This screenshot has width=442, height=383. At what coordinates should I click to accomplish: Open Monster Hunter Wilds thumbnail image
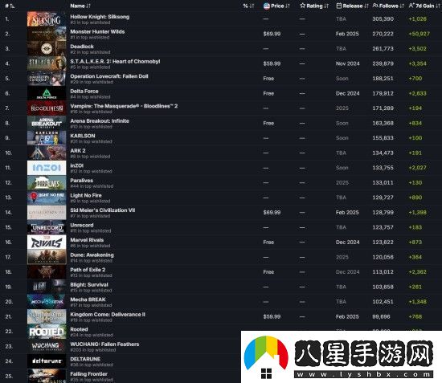tap(47, 34)
